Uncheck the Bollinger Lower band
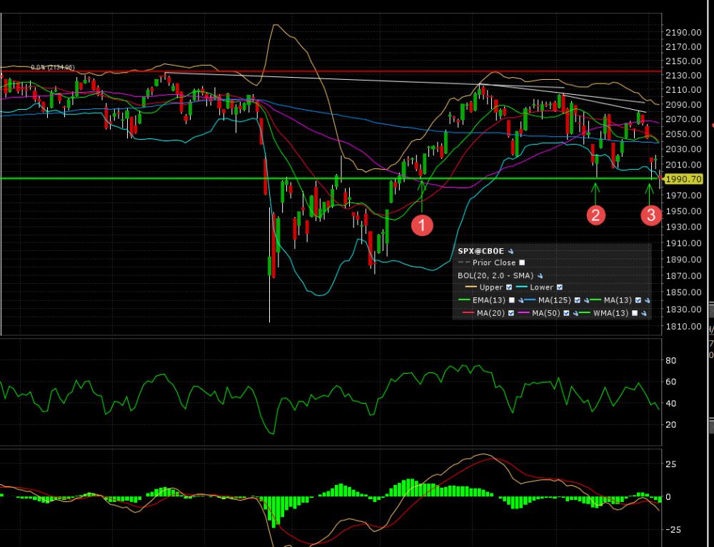The width and height of the screenshot is (714, 547). tap(560, 287)
